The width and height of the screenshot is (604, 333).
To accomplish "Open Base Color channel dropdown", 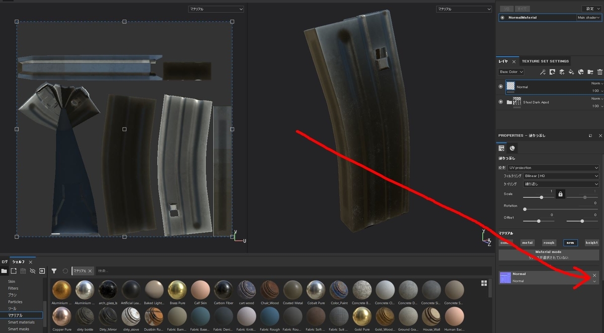I will tap(511, 72).
